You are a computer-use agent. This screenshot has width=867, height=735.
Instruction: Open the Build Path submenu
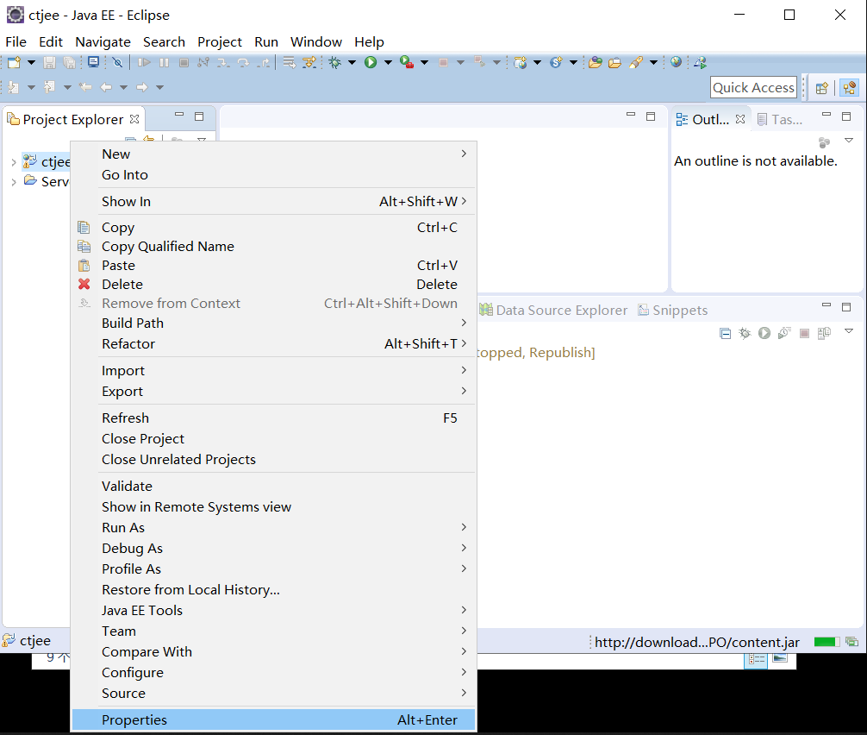click(273, 324)
